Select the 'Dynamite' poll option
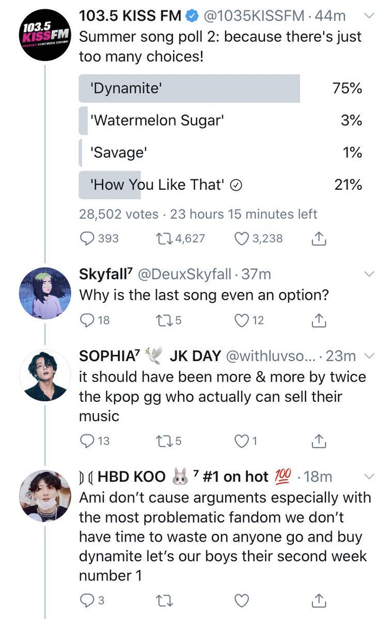 pos(221,88)
